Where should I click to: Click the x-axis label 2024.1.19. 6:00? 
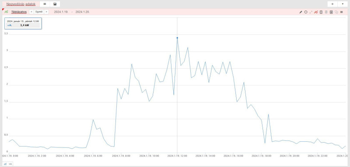tap(93, 156)
